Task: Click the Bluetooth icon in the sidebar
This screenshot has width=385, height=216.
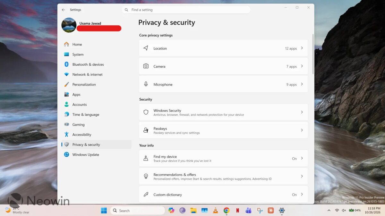Action: click(x=66, y=64)
